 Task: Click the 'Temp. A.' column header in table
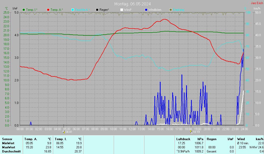coord(31,139)
